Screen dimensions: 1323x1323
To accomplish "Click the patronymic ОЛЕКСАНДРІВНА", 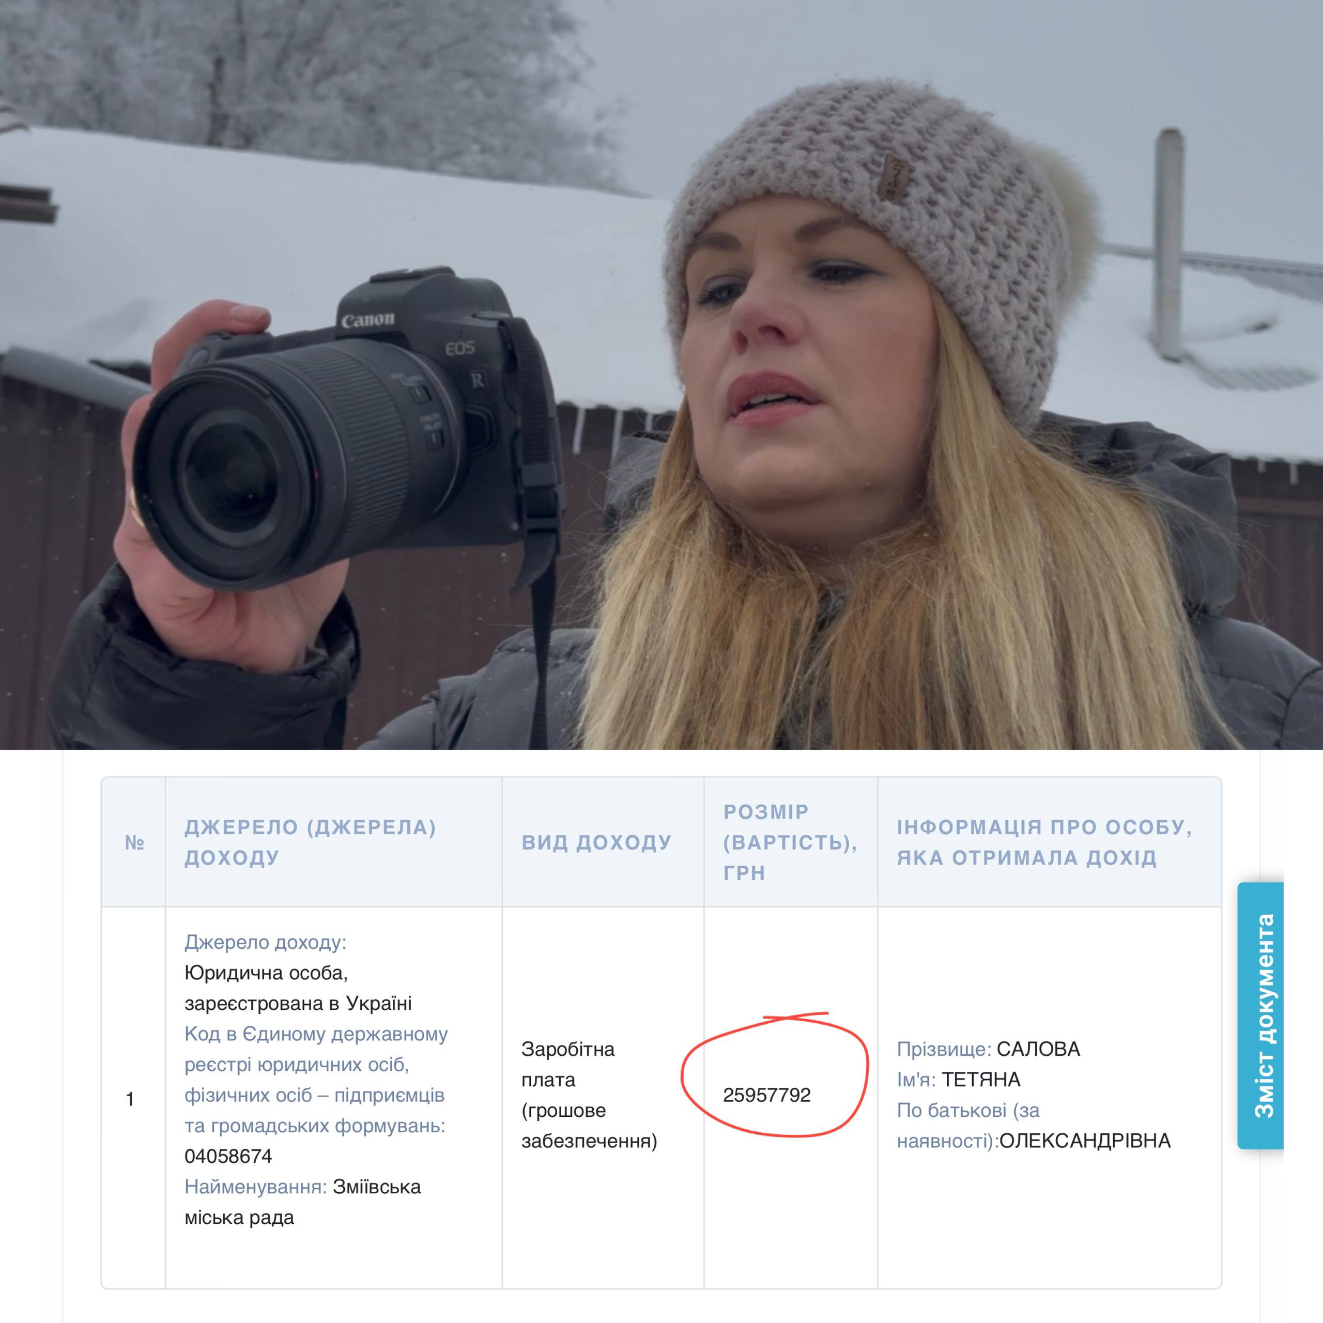I will click(x=1085, y=1141).
